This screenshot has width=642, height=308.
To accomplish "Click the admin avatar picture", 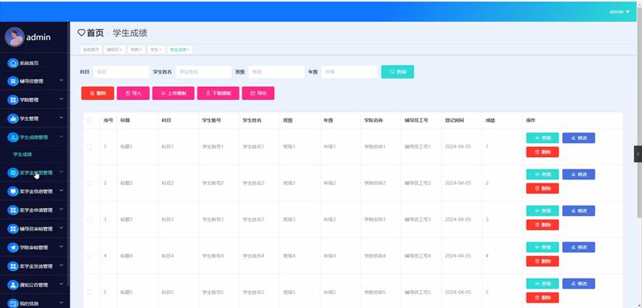I will [15, 37].
